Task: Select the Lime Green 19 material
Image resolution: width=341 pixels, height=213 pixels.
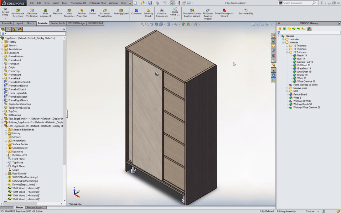Action: pyautogui.click(x=304, y=72)
